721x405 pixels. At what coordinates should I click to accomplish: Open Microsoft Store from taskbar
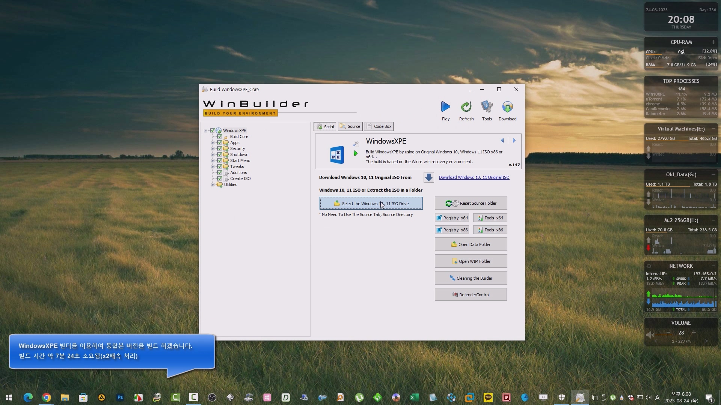coord(83,397)
